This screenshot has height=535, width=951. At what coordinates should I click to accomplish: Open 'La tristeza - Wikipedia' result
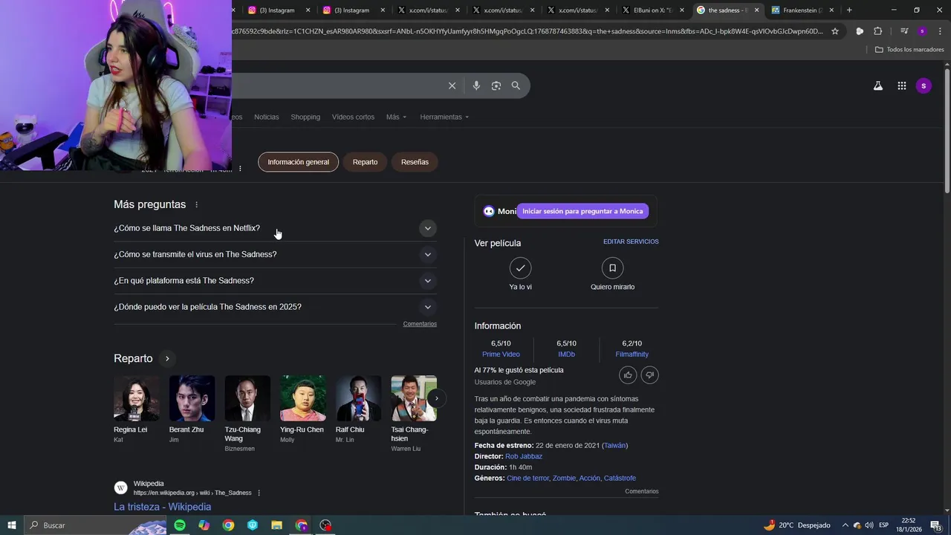pos(162,507)
